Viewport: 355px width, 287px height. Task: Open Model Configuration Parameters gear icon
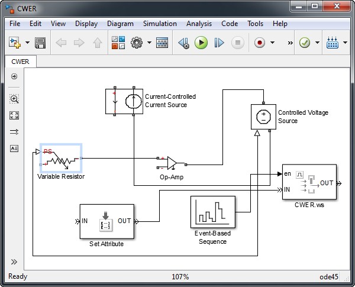137,43
